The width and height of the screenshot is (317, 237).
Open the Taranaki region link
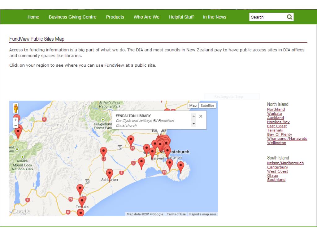275,130
